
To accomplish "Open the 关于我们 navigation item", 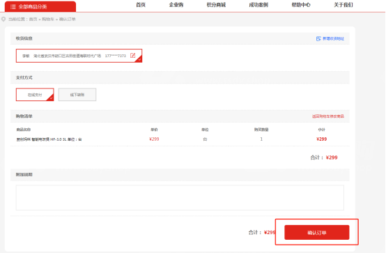I will tap(343, 5).
